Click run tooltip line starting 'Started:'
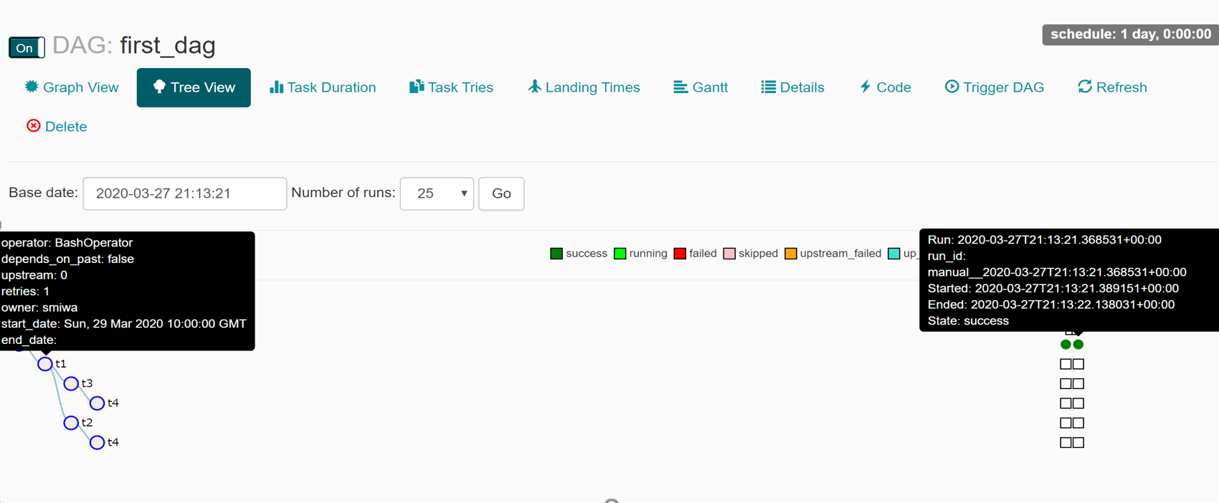Viewport: 1219px width, 503px height. [x=1053, y=289]
